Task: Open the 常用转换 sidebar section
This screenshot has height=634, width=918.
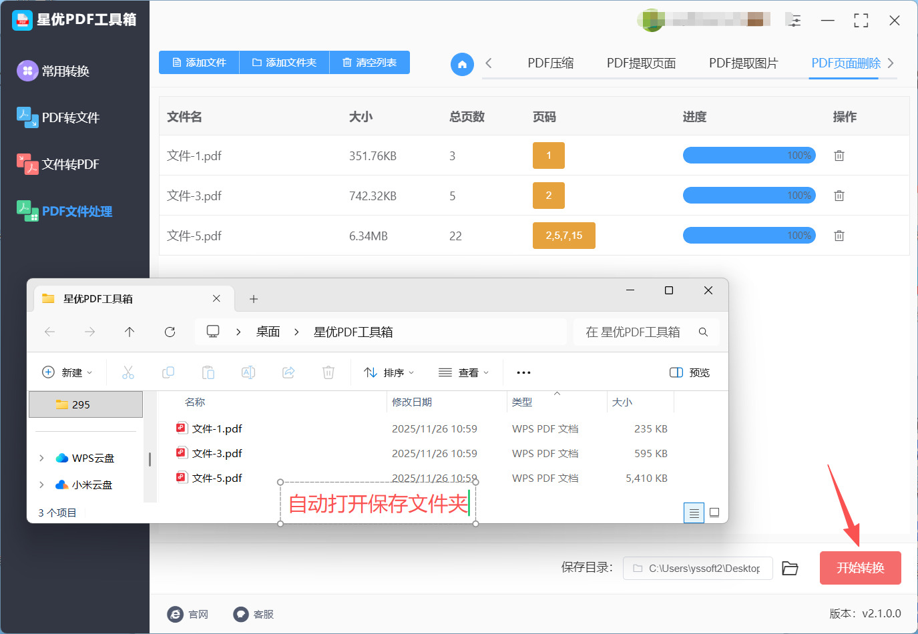Action: click(53, 71)
